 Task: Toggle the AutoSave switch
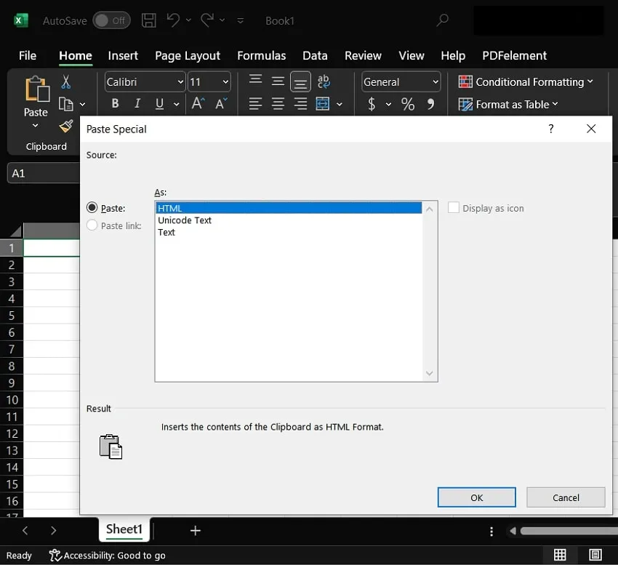[x=111, y=20]
